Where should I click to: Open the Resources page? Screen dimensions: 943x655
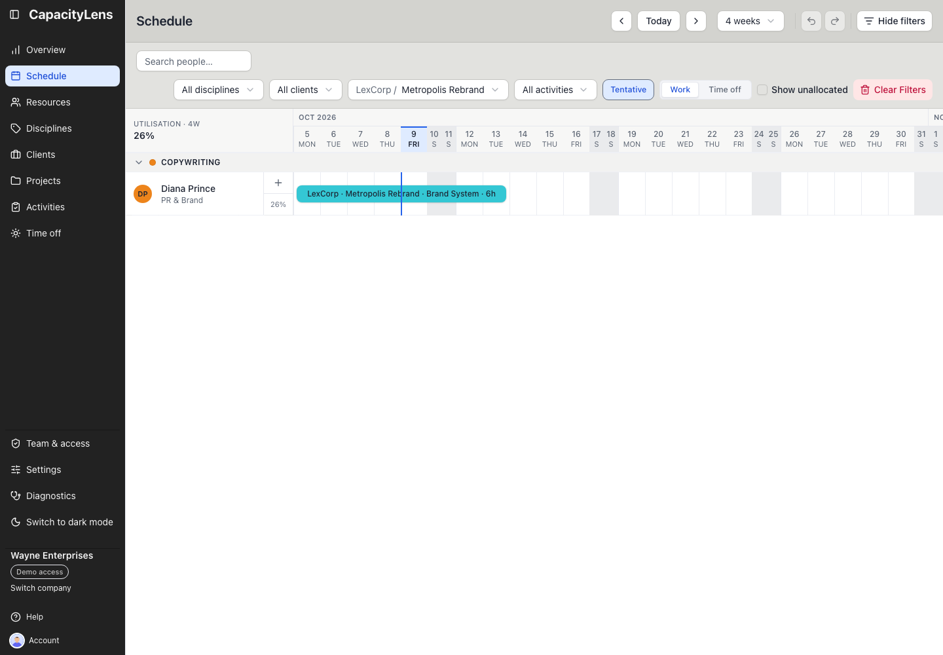click(x=62, y=102)
